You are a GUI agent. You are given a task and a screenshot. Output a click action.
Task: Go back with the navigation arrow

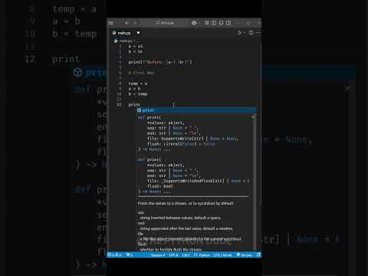(x=127, y=23)
